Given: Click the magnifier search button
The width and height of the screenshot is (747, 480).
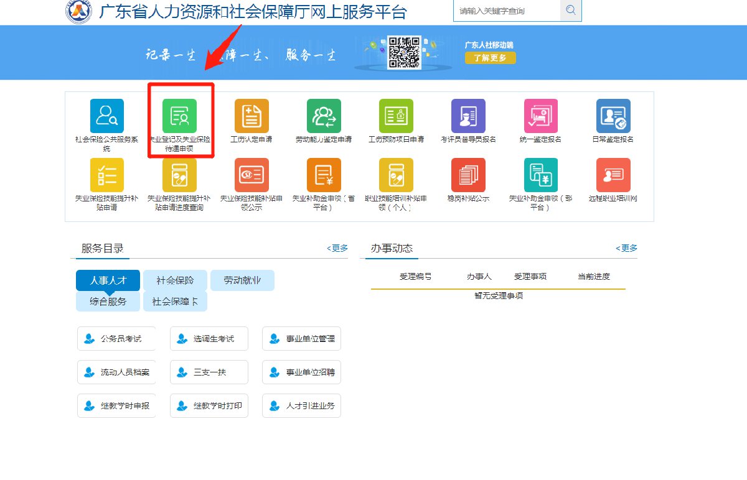Looking at the screenshot, I should [x=571, y=11].
